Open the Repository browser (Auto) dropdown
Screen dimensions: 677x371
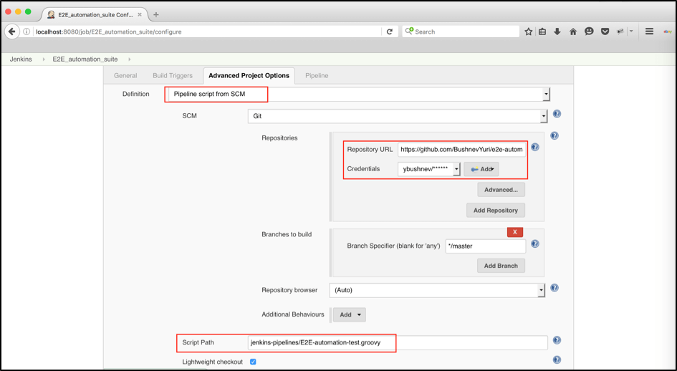437,290
